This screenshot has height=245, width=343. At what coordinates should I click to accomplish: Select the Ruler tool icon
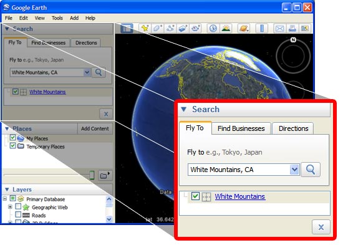tap(262, 28)
